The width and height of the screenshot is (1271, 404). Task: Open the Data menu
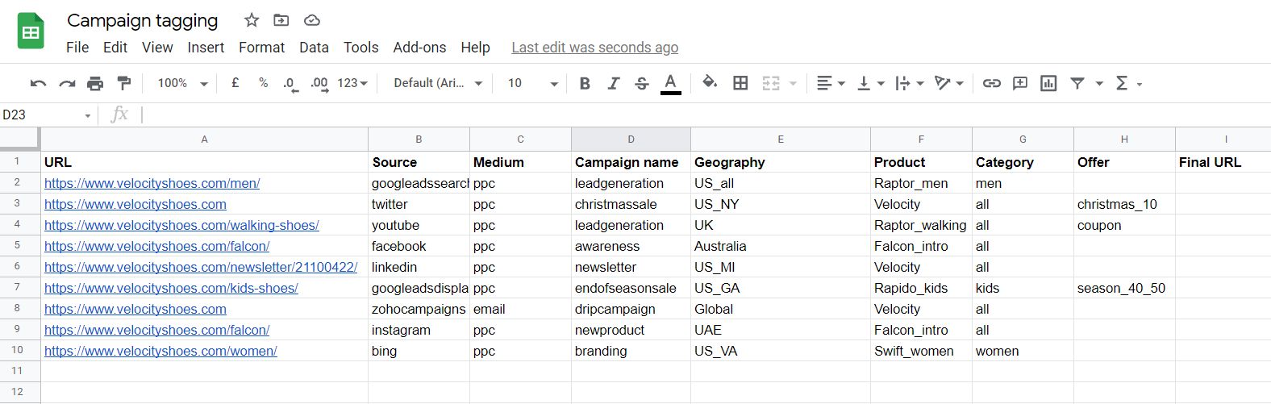pos(314,48)
